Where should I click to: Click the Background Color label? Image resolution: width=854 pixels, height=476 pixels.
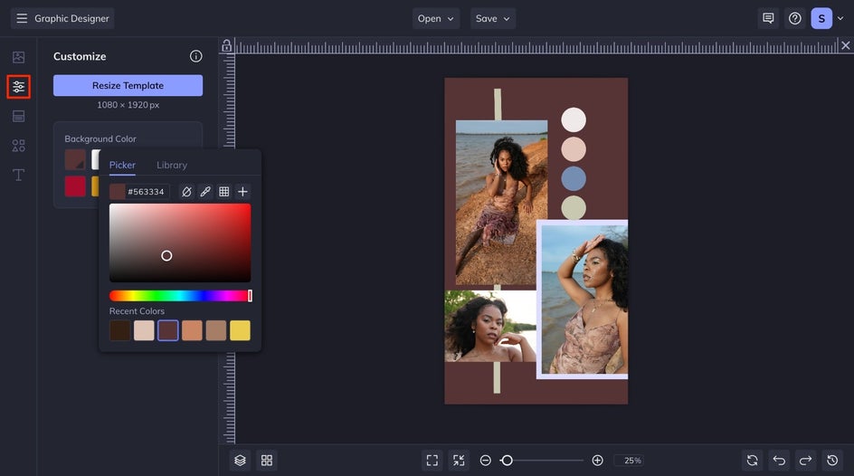[x=100, y=138]
